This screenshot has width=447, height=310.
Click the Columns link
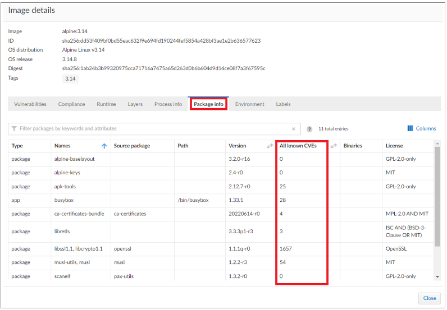[x=426, y=129]
